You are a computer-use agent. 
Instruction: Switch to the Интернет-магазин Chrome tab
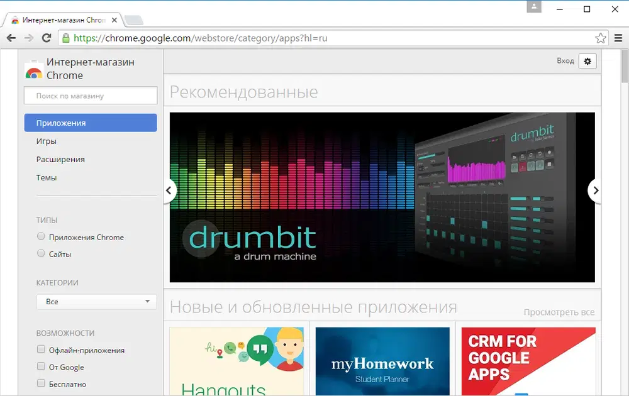(x=64, y=20)
